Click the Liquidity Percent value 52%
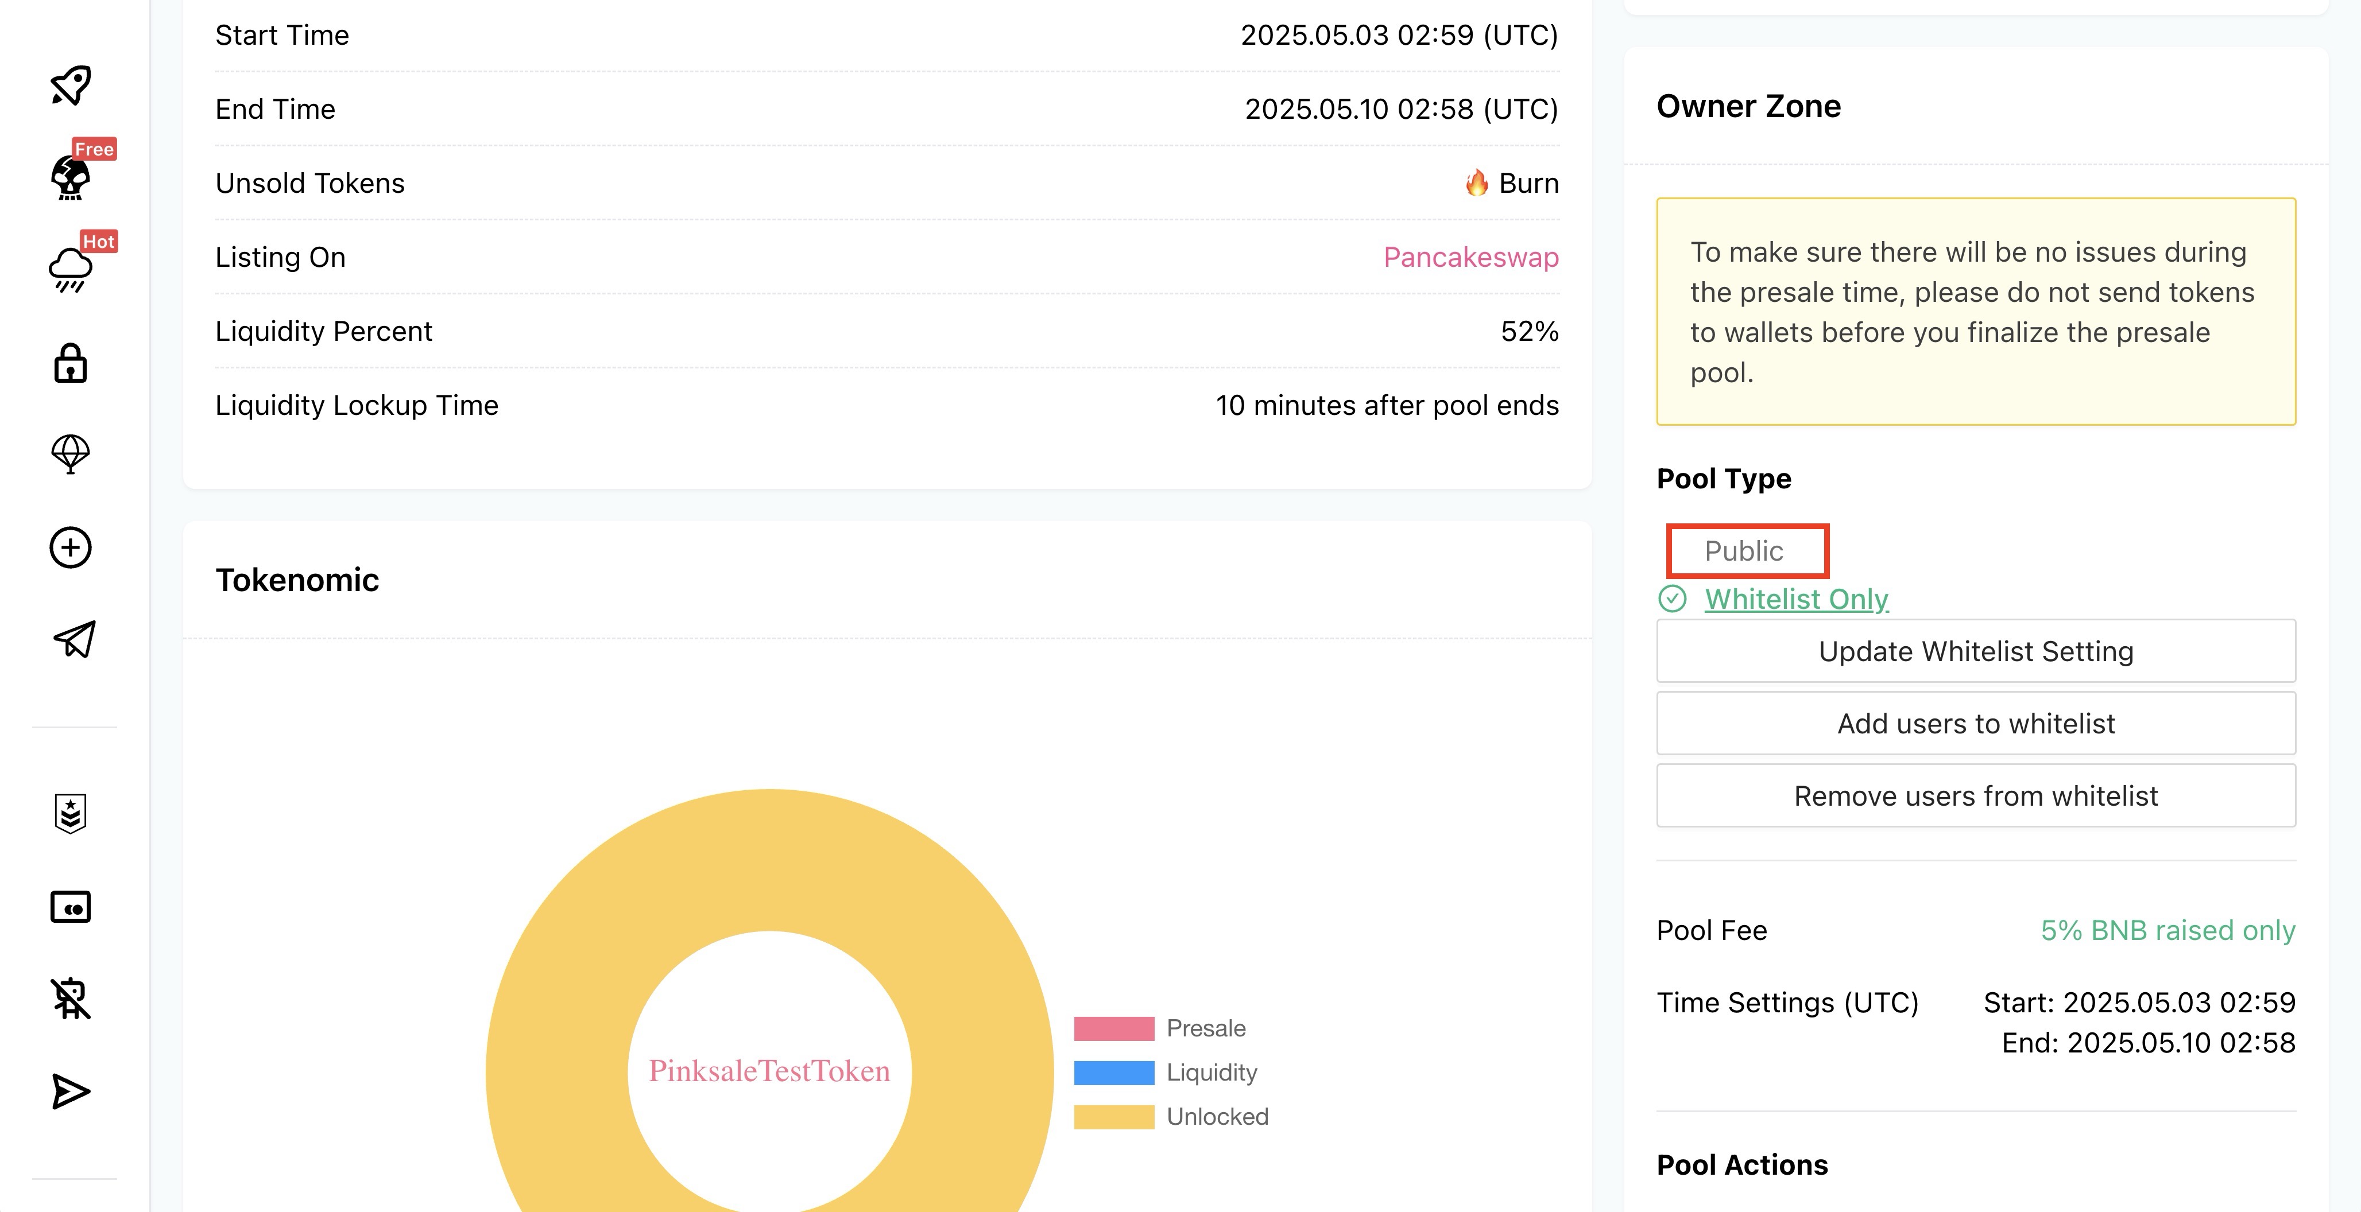 [1530, 332]
